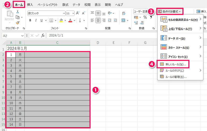This screenshot has width=207, height=131.
Task: Align text to the top
Action: [92, 13]
